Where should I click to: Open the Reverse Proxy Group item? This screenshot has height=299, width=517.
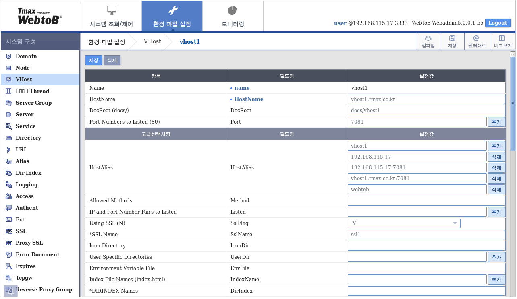(x=40, y=290)
